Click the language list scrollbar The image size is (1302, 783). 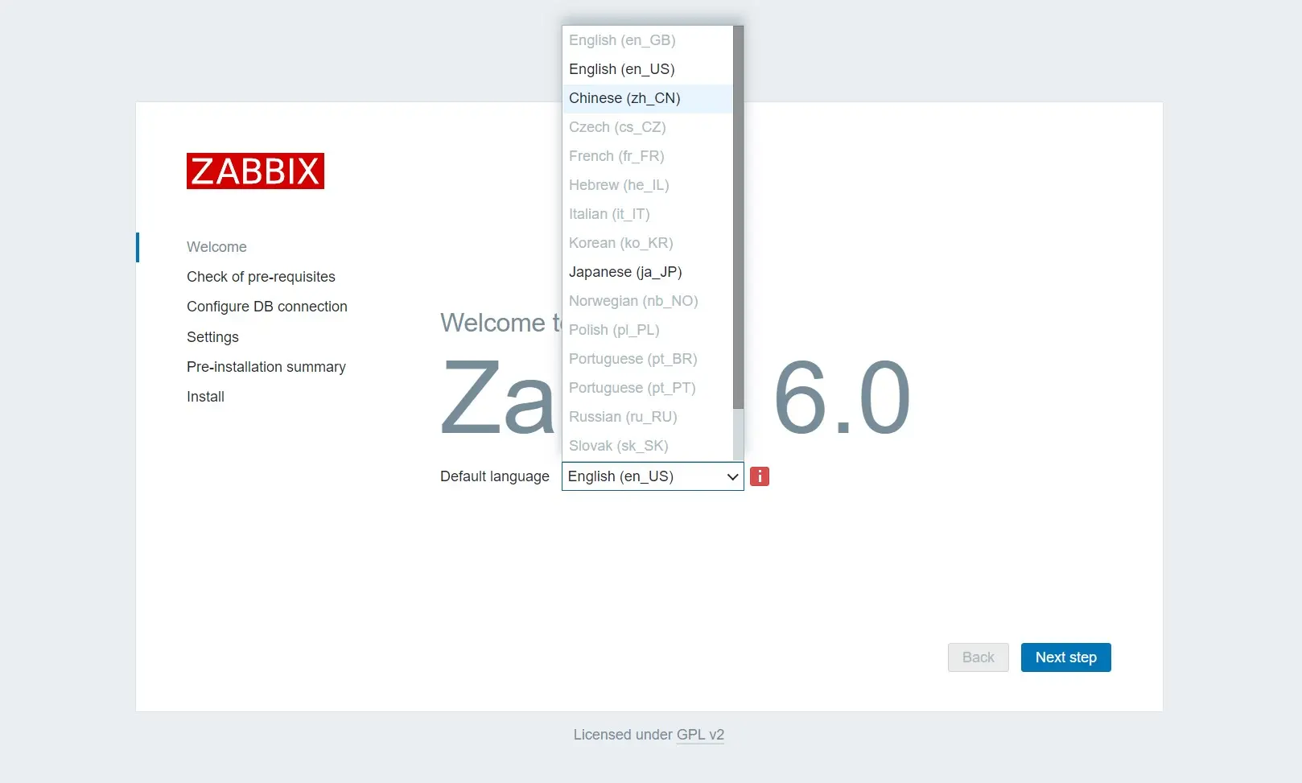coord(738,217)
